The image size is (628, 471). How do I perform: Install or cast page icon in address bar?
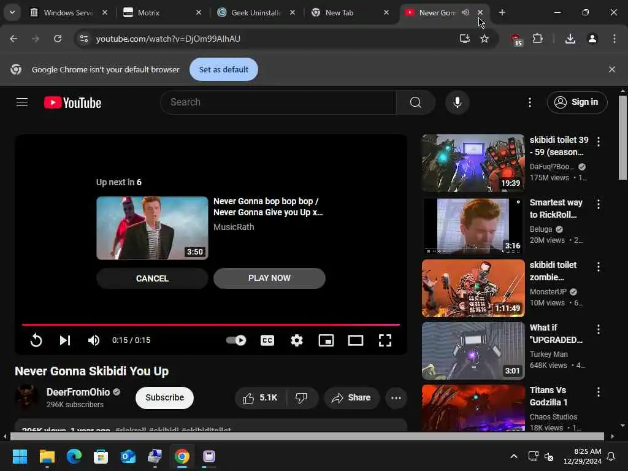point(465,39)
